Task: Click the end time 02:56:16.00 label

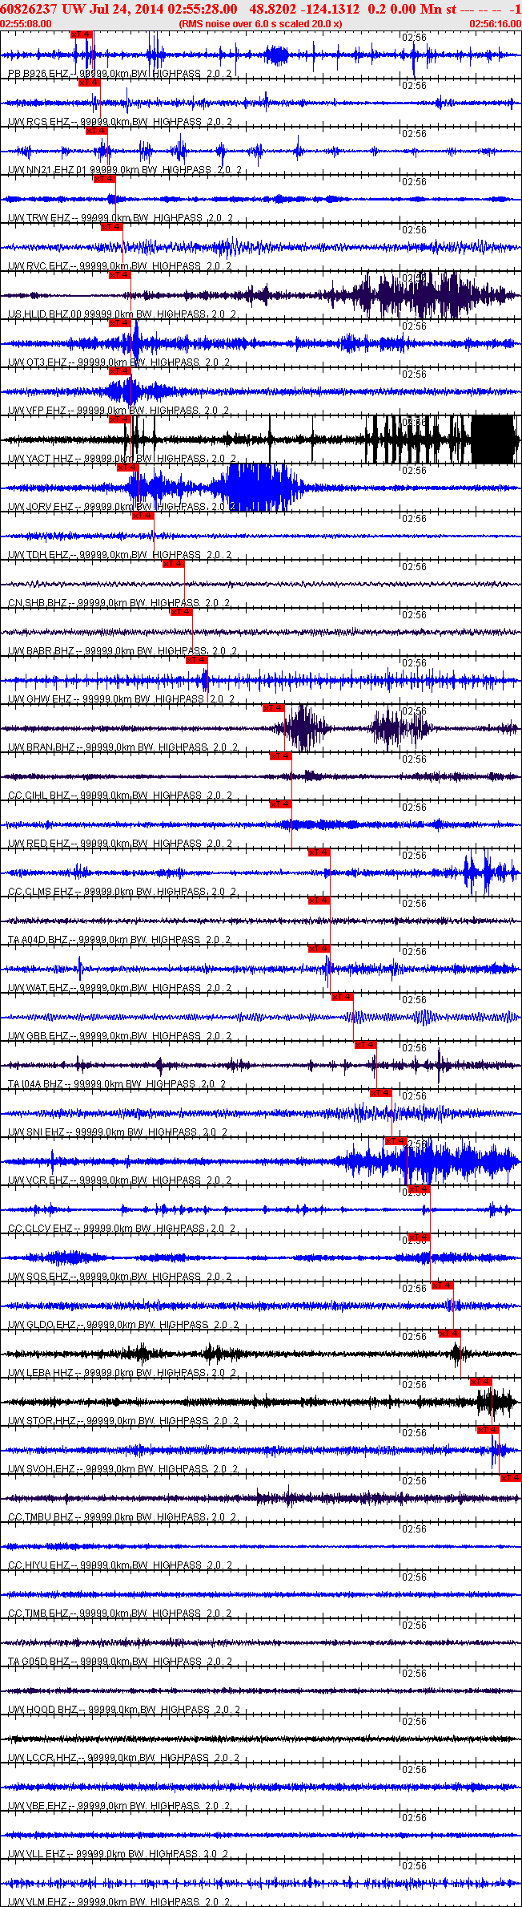Action: 495,24
